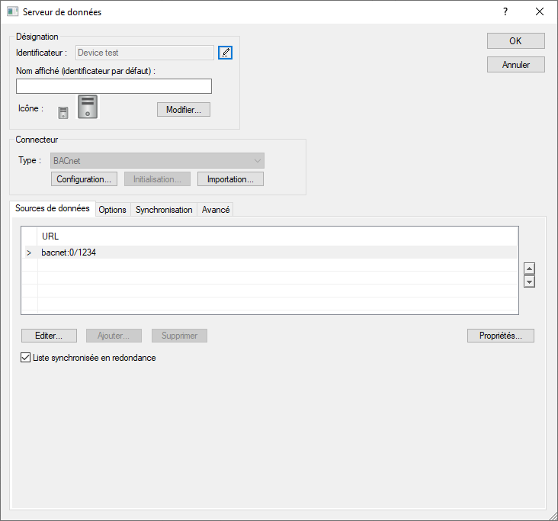Open Propriétés... for the data source
Image resolution: width=558 pixels, height=521 pixels.
500,336
